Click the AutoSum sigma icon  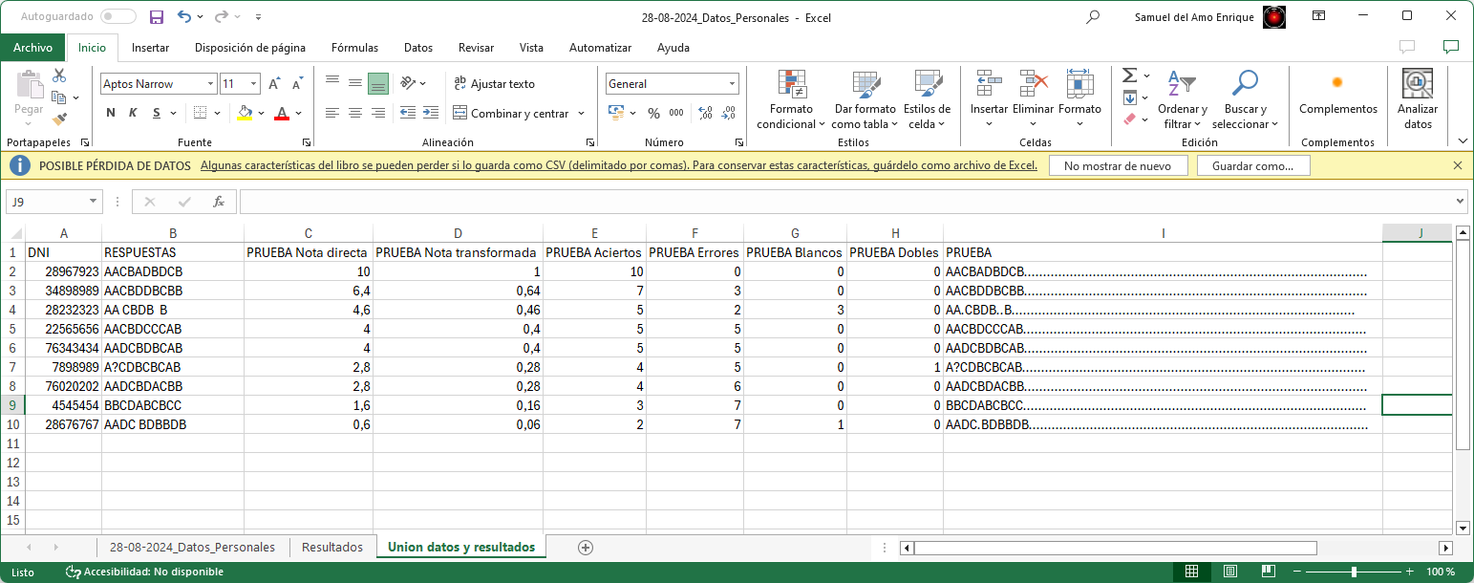coord(1129,76)
